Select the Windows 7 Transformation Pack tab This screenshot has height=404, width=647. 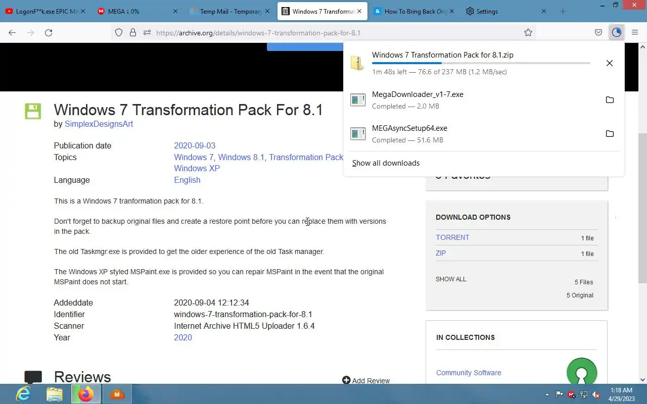tap(321, 11)
